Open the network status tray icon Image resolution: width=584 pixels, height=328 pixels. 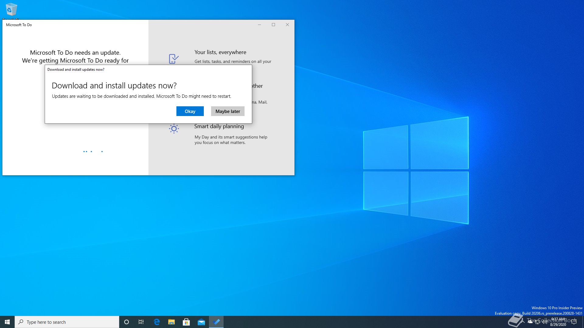coord(537,322)
